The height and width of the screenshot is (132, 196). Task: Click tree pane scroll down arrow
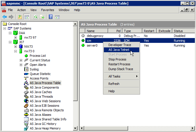click(75, 128)
